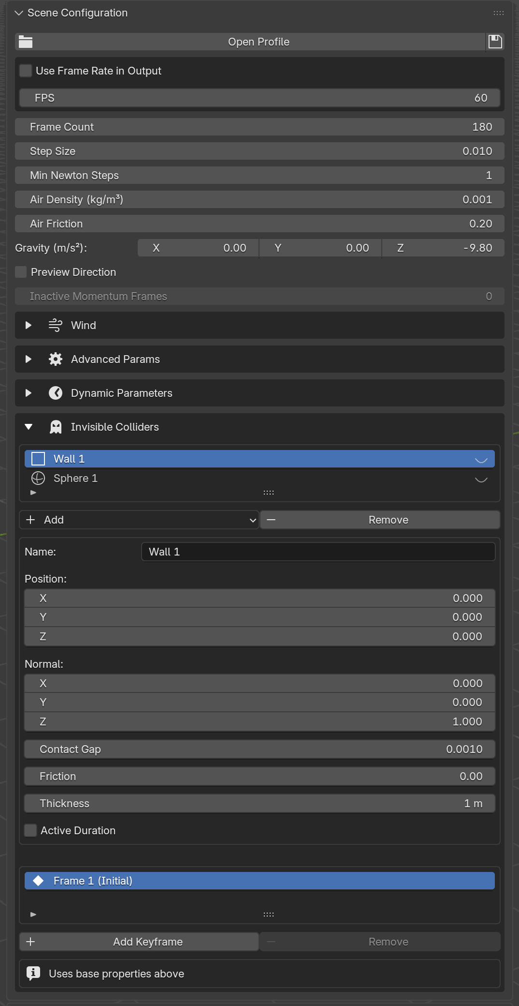This screenshot has width=519, height=1006.
Task: Click the Add Keyframe button
Action: (x=139, y=942)
